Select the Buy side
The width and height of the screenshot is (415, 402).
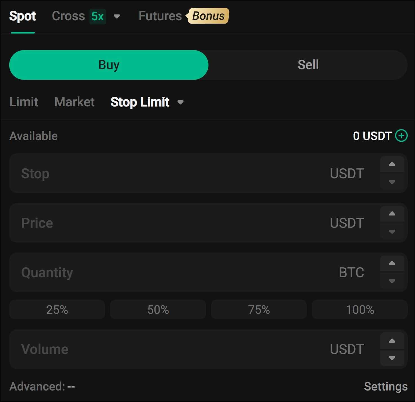(109, 64)
